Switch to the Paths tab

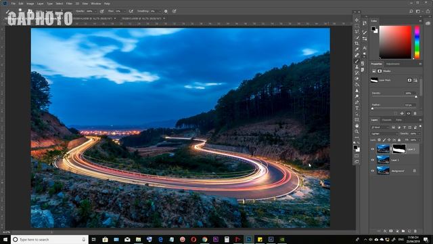tap(398, 120)
